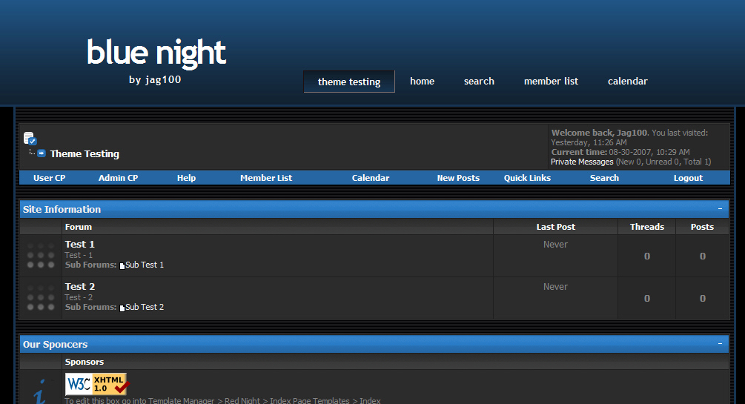Click the arrow icon beside Theme Testing
Screen dimensions: 745x404
click(42, 153)
